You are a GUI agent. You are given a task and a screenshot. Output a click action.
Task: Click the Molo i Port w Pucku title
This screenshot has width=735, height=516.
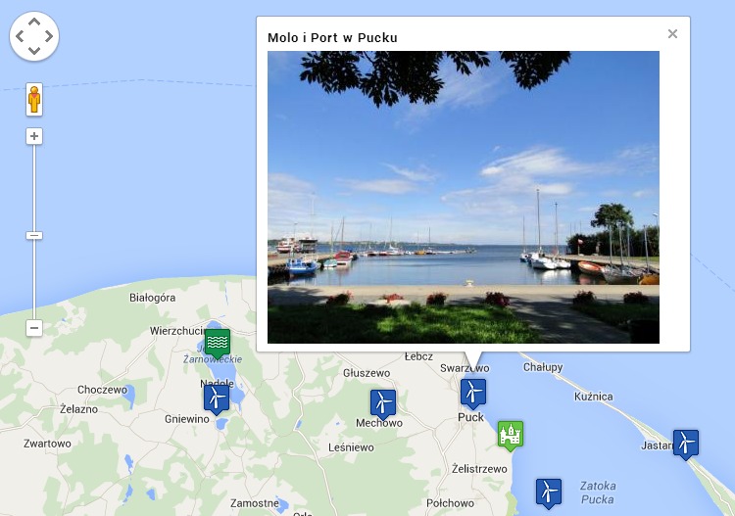[x=332, y=38]
